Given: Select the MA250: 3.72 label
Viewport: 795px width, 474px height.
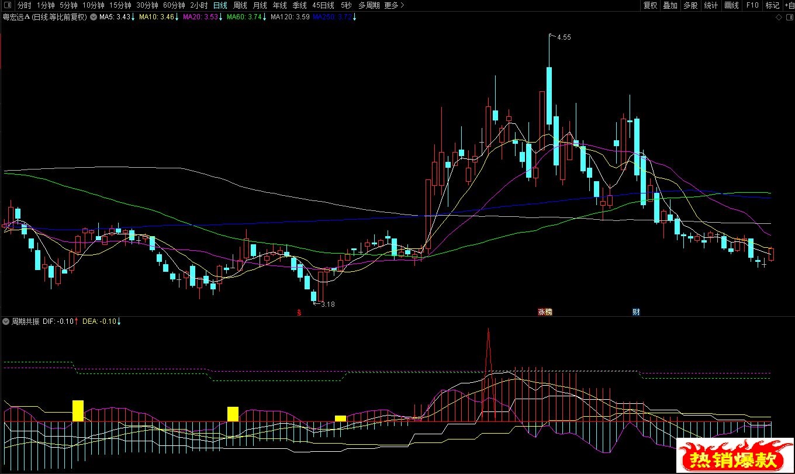Looking at the screenshot, I should (333, 17).
